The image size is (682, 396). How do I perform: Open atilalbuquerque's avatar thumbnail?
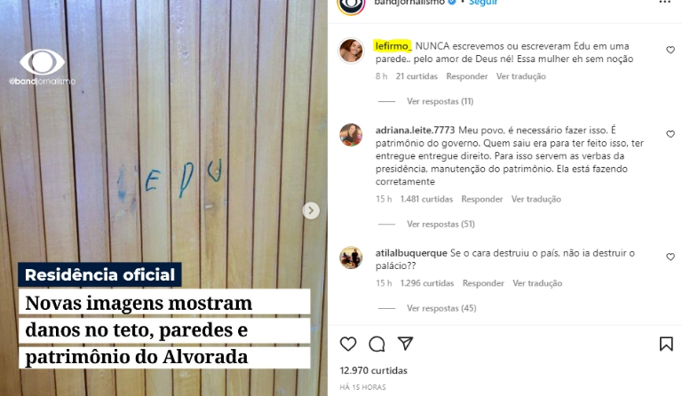coord(351,257)
